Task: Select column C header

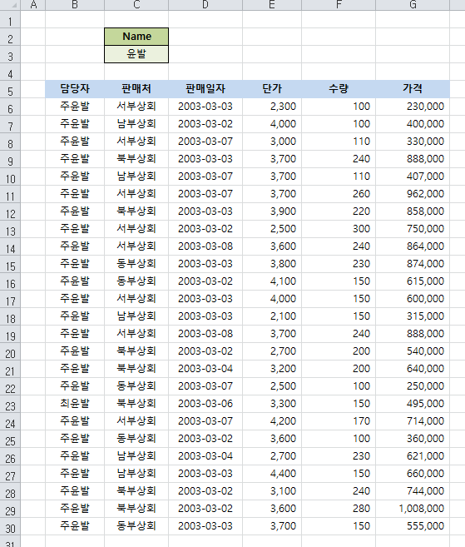Action: pos(136,5)
